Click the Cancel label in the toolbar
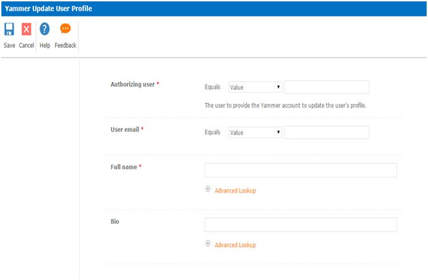Screen dimensions: 428x280 tap(27, 46)
